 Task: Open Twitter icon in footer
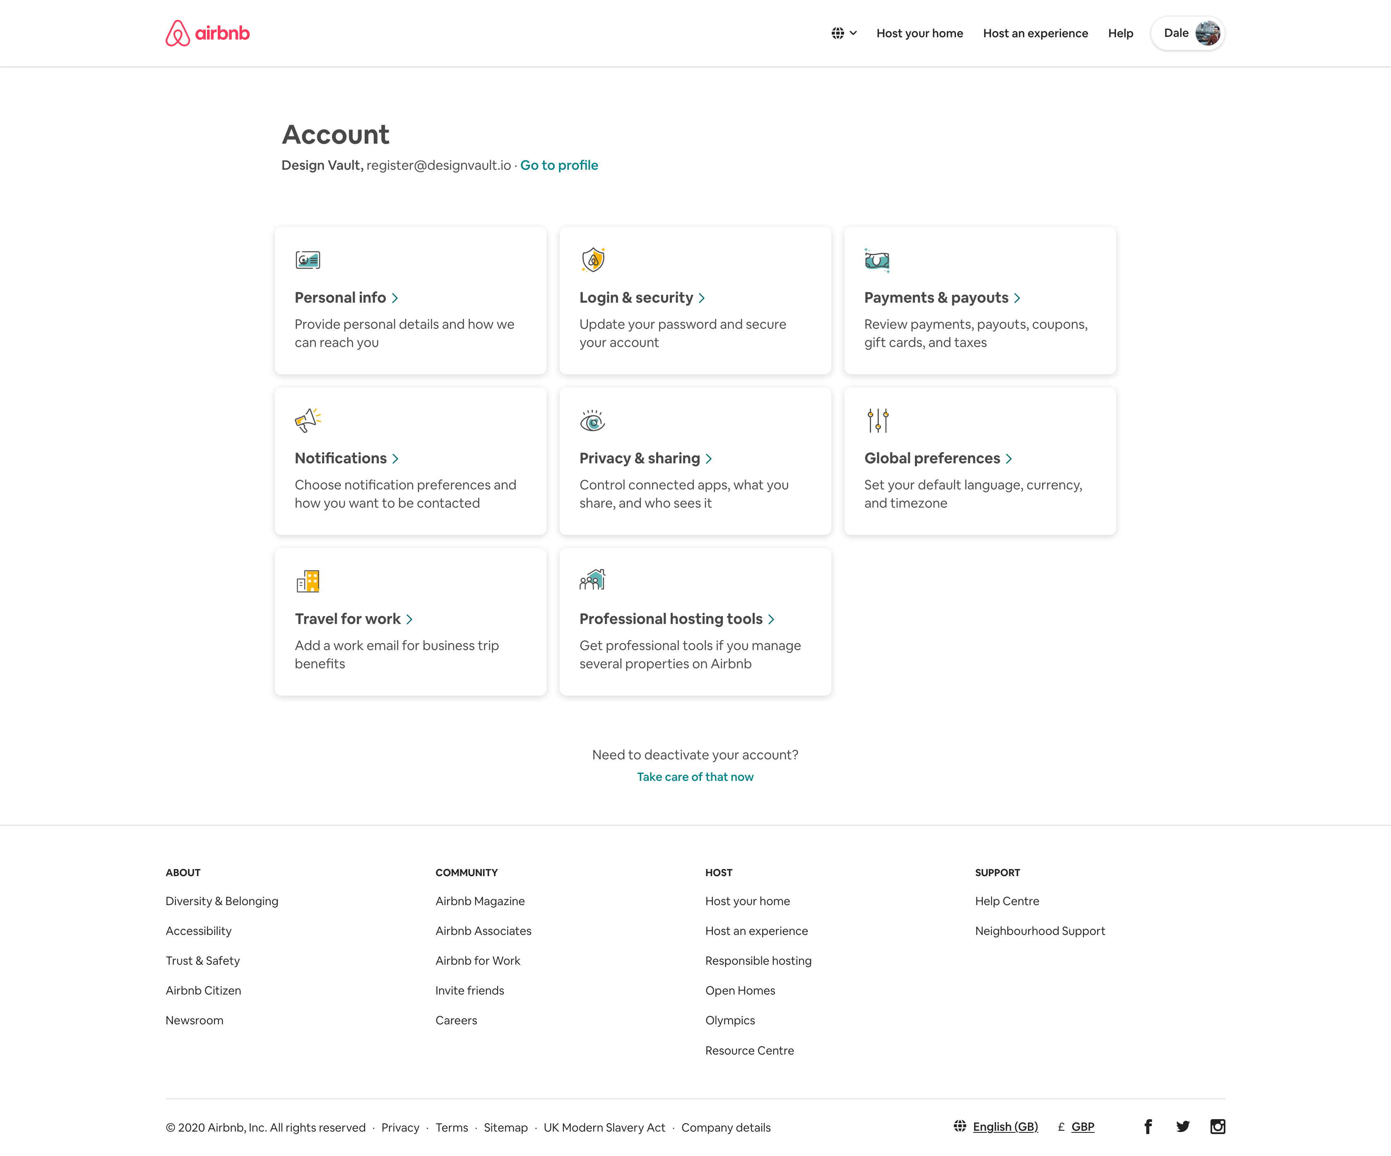point(1183,1127)
